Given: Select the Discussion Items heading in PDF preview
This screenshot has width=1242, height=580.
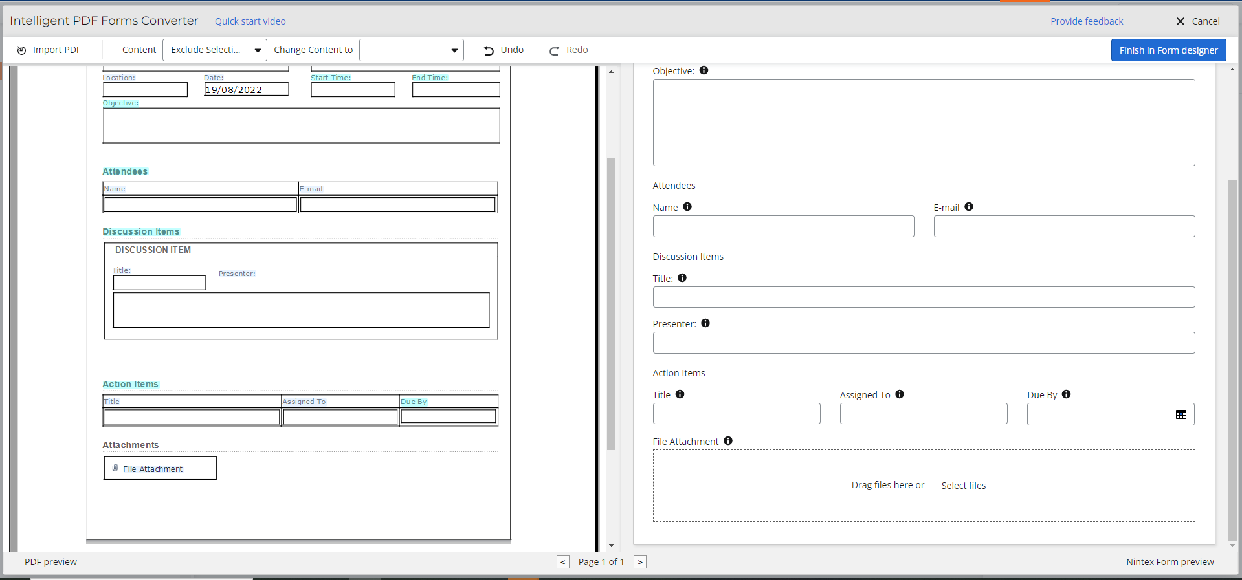Looking at the screenshot, I should coord(141,231).
